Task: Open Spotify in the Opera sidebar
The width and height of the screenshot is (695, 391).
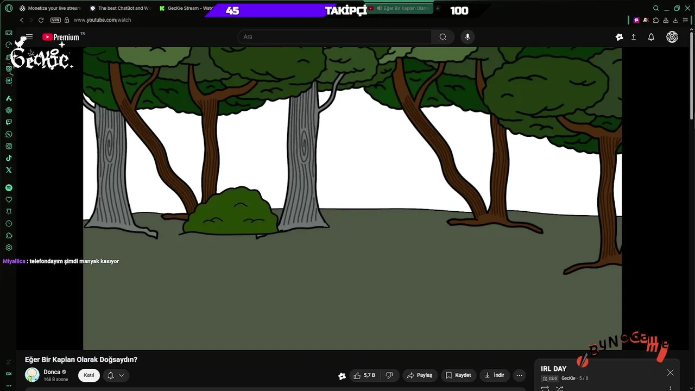Action: pyautogui.click(x=9, y=187)
